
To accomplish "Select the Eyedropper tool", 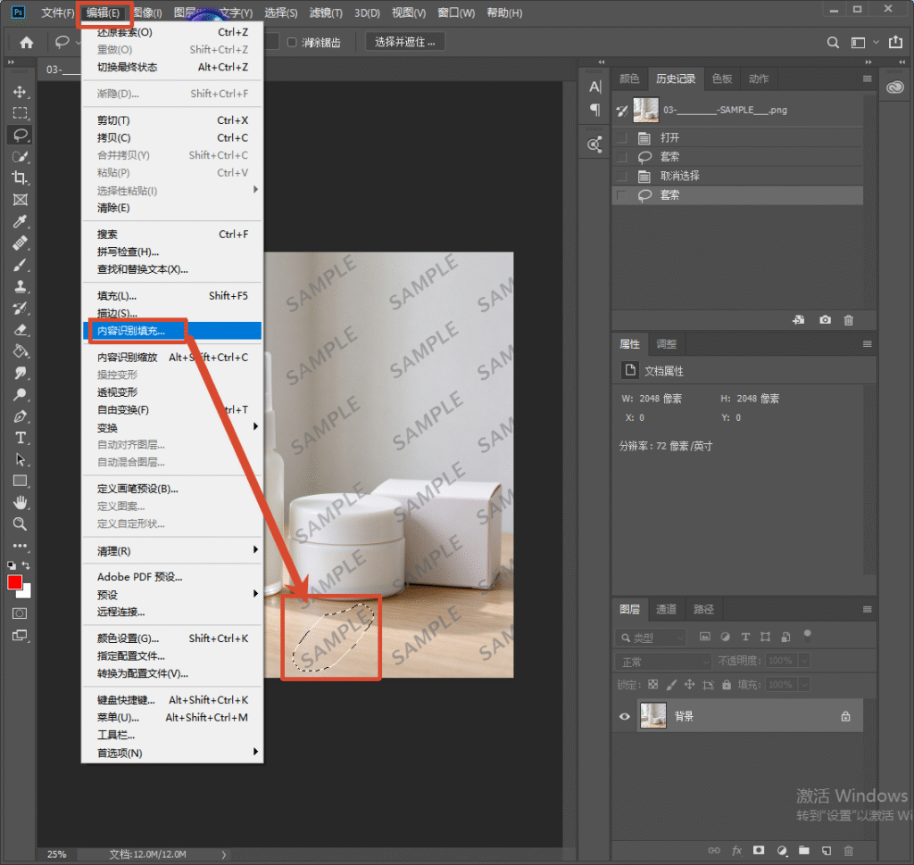I will pyautogui.click(x=20, y=222).
